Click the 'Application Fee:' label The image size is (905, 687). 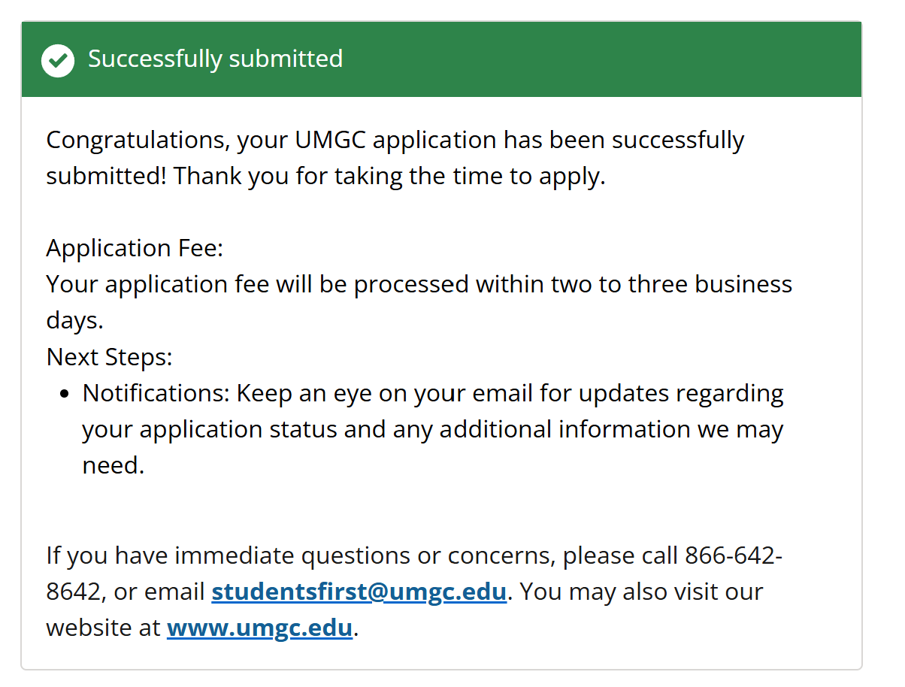tap(135, 248)
